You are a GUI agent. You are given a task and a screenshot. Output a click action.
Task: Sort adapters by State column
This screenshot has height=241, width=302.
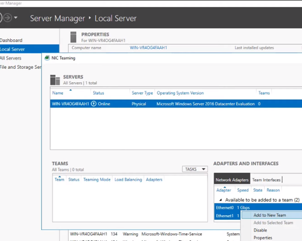[258, 190]
